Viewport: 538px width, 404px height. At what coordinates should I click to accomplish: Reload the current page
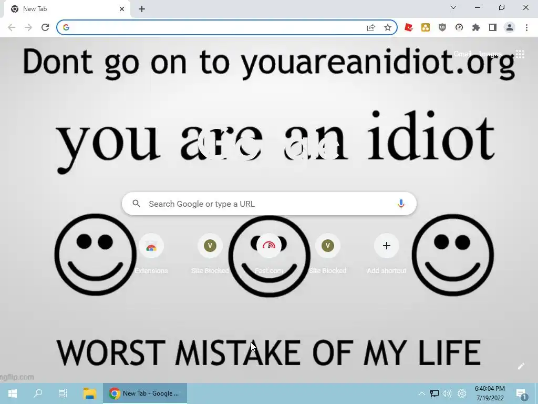pyautogui.click(x=45, y=27)
